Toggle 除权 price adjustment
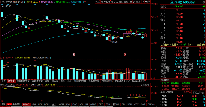The width and height of the screenshot is (206, 107). (126, 2)
